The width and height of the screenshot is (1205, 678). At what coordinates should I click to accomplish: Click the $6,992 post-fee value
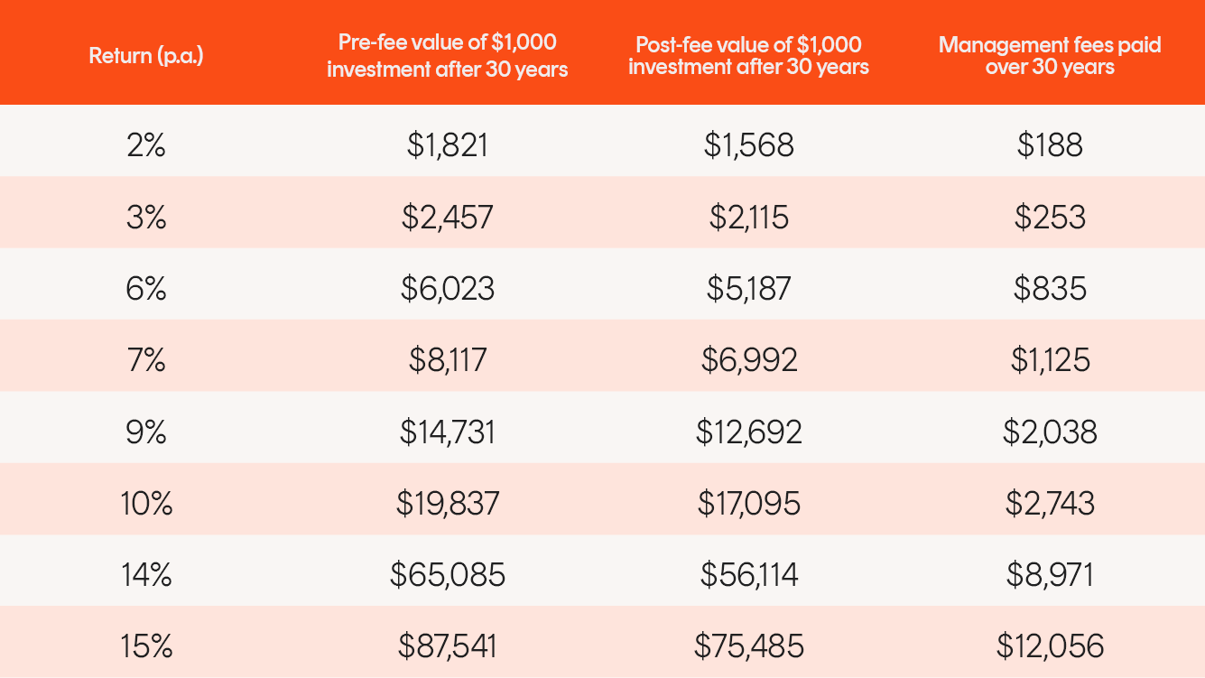749,360
